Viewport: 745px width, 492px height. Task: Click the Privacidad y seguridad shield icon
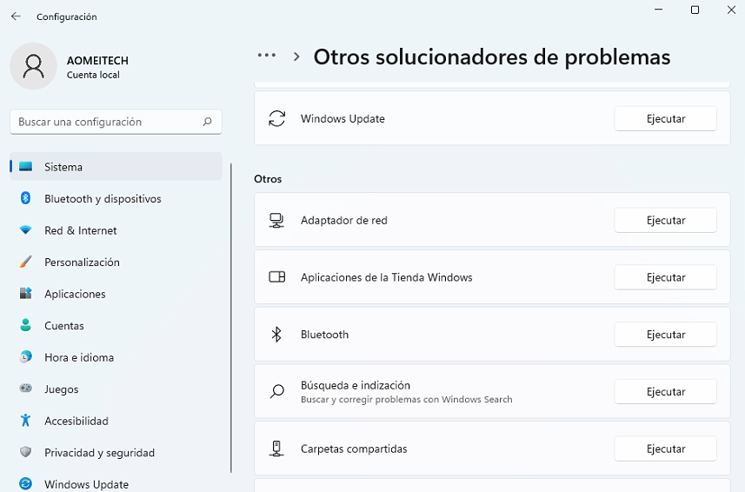[x=26, y=453]
